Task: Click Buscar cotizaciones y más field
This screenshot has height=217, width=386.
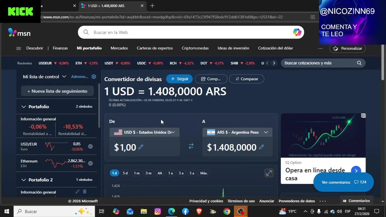Action: (323, 63)
